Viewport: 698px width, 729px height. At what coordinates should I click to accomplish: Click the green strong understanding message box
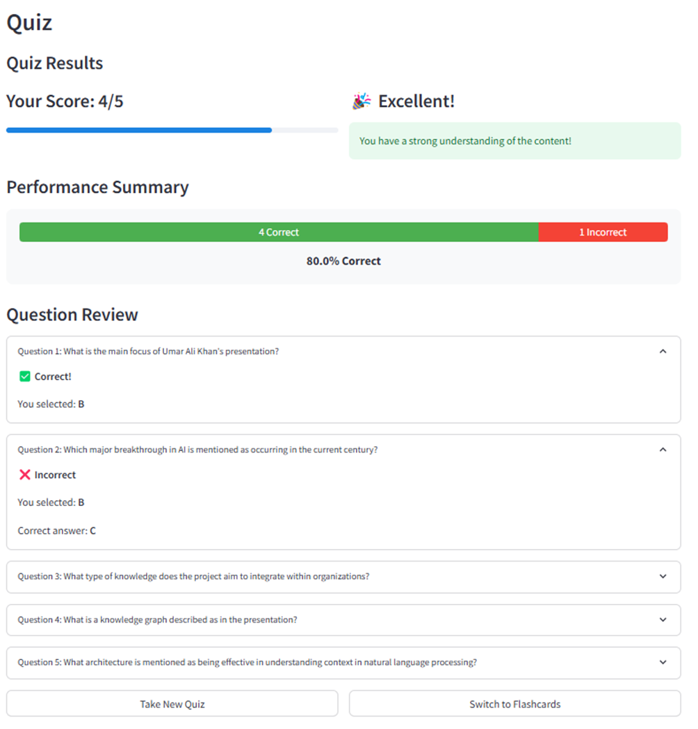coord(514,141)
